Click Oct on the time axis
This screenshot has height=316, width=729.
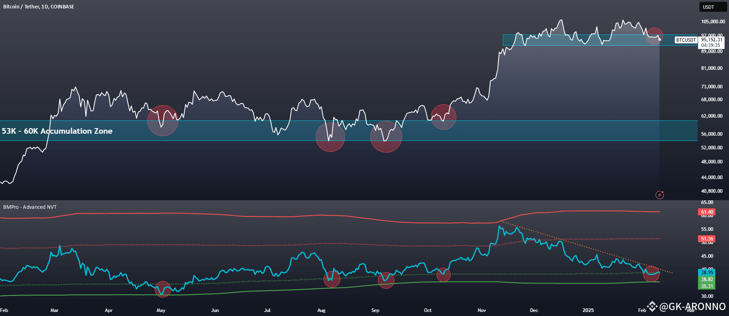pos(428,310)
